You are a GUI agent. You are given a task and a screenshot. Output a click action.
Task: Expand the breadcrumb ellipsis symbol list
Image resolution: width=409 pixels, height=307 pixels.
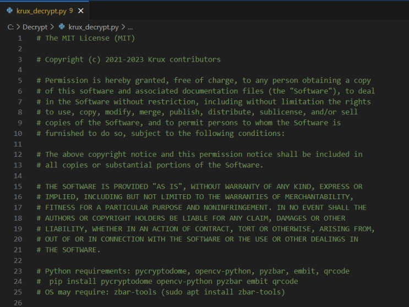point(130,26)
